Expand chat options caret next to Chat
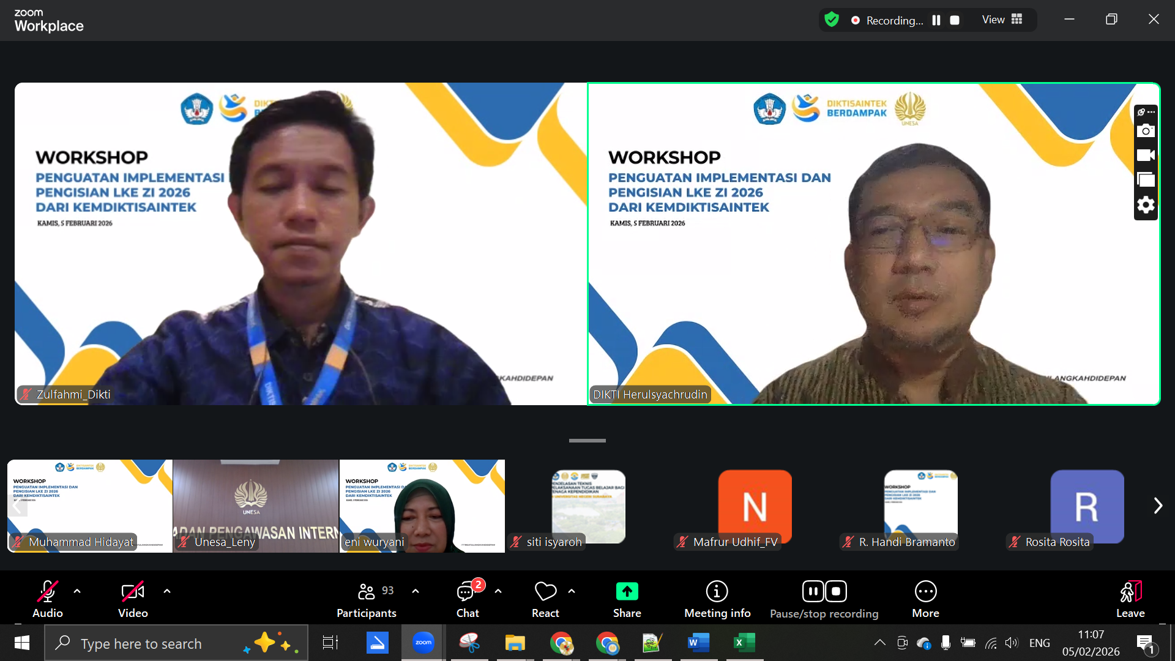This screenshot has height=661, width=1175. click(x=498, y=591)
